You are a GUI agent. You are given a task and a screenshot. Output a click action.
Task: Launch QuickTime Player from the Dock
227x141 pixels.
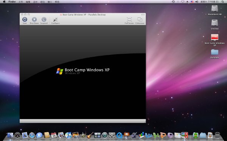(119, 135)
